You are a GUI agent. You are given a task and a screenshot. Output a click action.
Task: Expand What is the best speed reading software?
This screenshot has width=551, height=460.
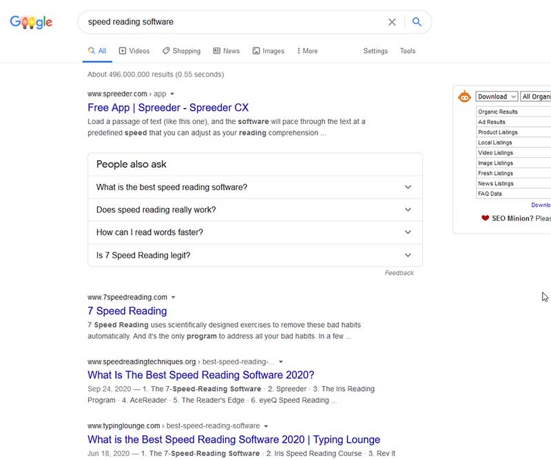(255, 187)
